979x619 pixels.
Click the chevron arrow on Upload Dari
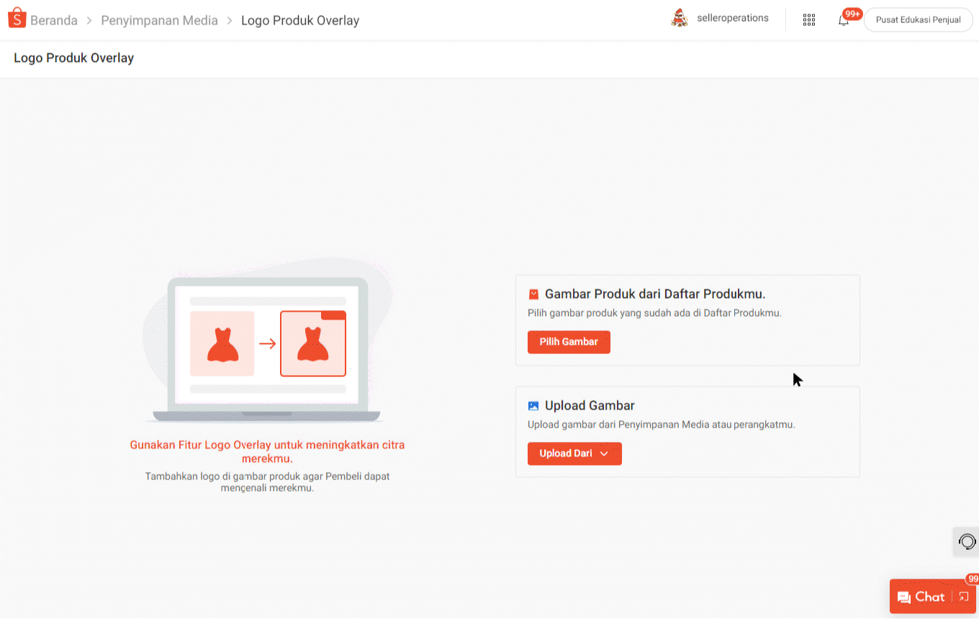coord(604,454)
